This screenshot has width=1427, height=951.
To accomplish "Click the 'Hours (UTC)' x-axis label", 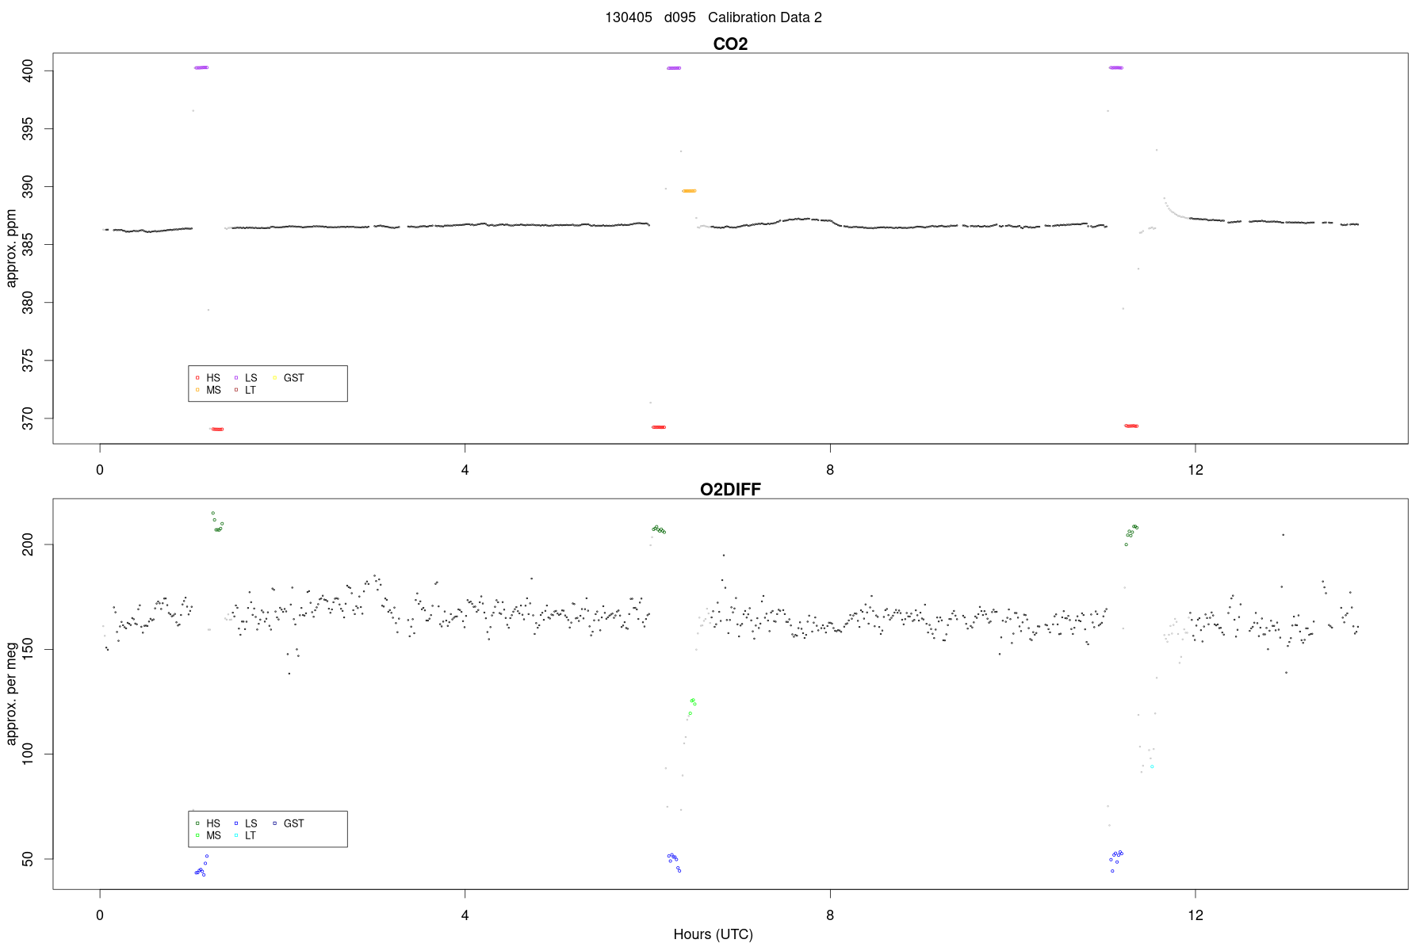I will [713, 934].
